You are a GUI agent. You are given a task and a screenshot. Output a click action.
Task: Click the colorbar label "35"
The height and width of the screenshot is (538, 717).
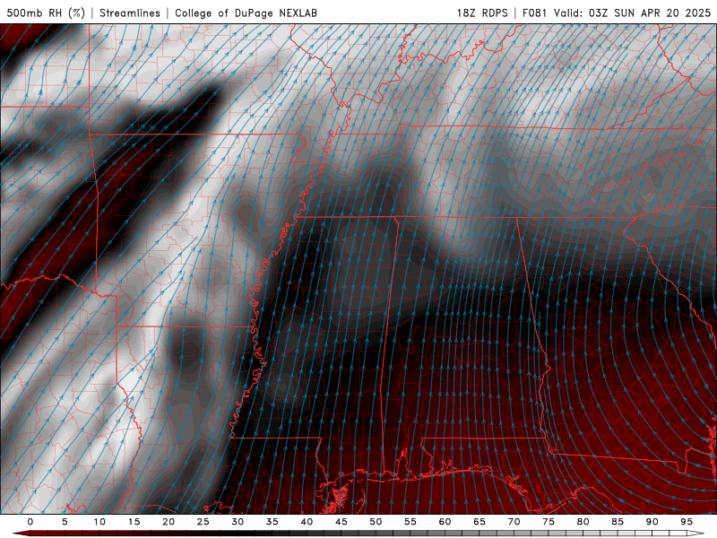[272, 522]
